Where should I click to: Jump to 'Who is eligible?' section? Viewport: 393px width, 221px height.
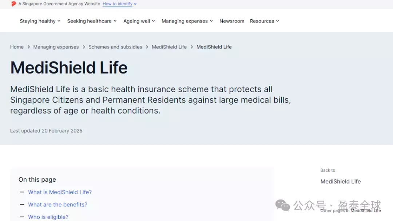coord(48,217)
